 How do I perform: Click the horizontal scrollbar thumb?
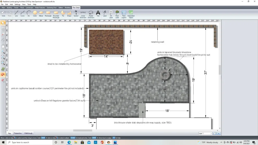point(83,130)
